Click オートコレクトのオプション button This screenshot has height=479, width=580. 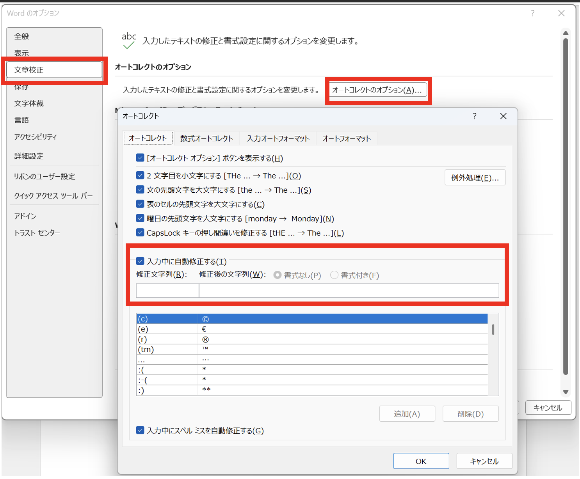coord(377,90)
